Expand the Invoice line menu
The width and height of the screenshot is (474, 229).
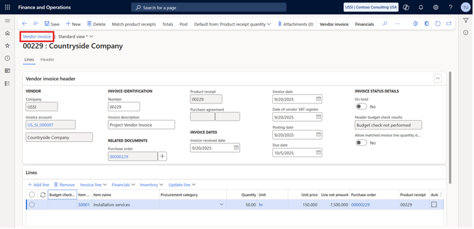click(94, 184)
